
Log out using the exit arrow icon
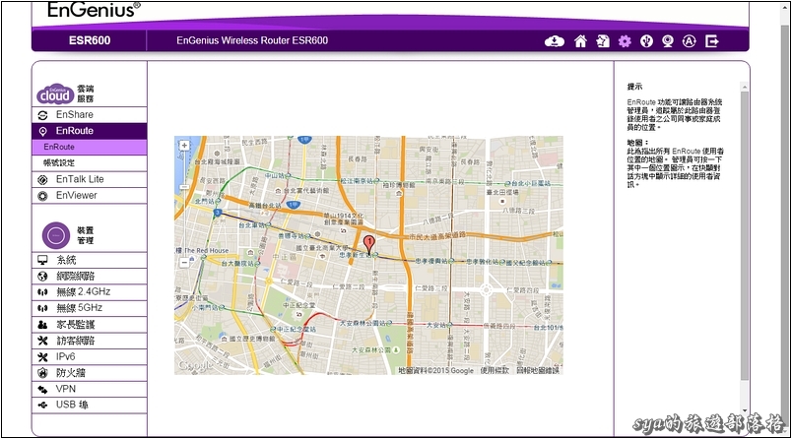click(x=711, y=41)
